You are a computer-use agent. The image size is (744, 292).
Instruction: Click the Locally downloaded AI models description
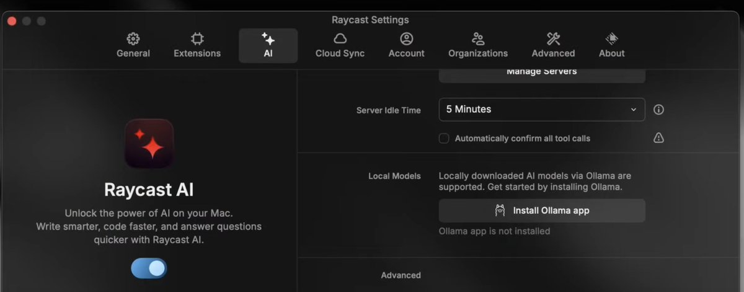pyautogui.click(x=535, y=181)
